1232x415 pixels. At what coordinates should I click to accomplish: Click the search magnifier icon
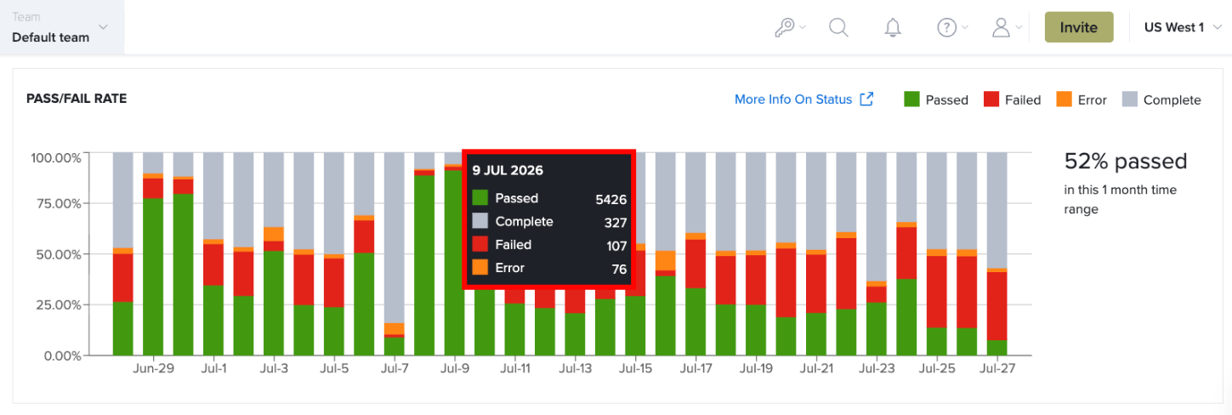coord(838,27)
